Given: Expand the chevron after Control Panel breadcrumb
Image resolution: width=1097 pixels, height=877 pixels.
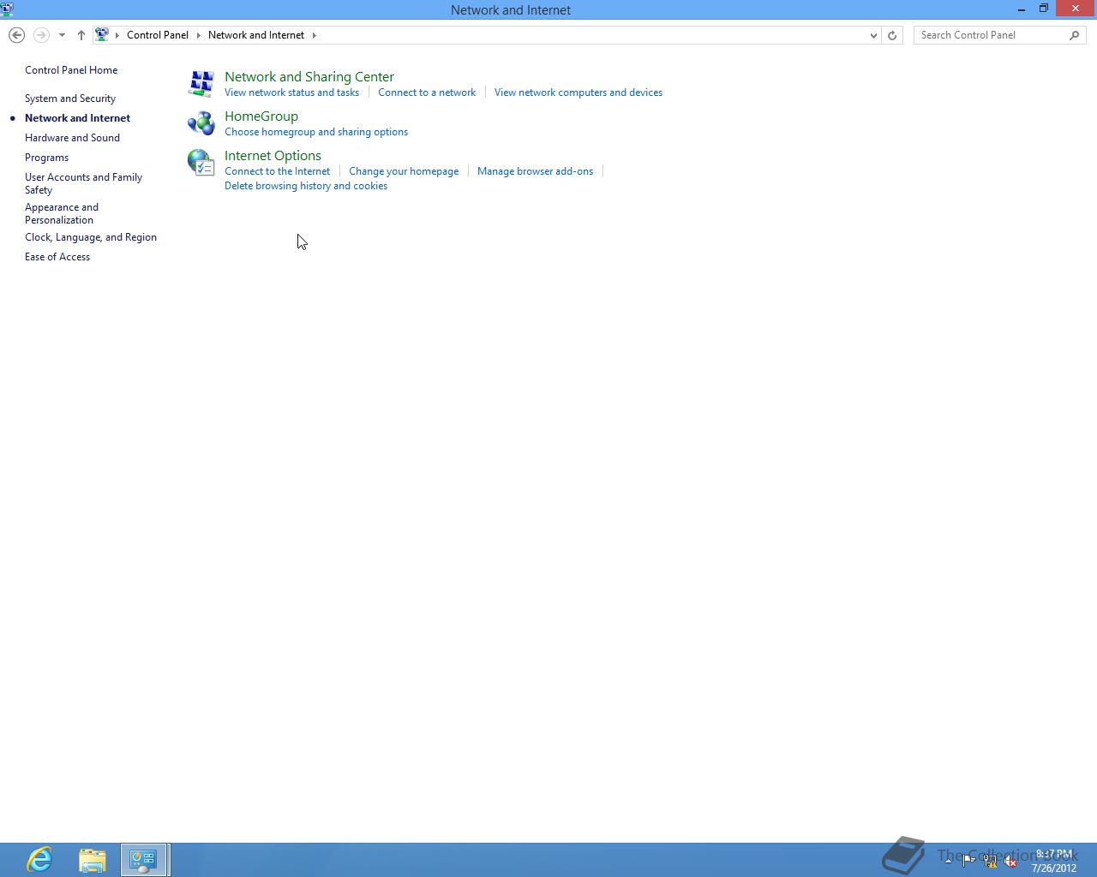Looking at the screenshot, I should tap(198, 35).
